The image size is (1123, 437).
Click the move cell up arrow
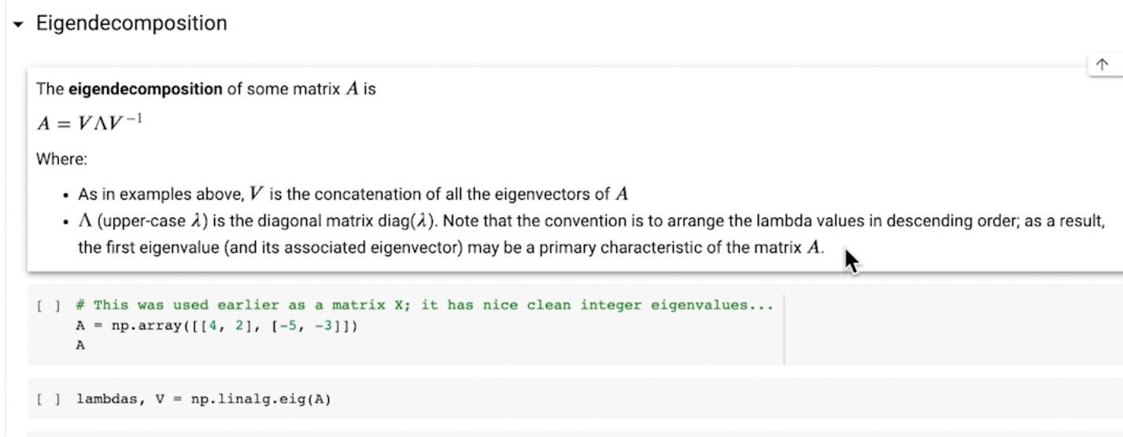pos(1102,66)
